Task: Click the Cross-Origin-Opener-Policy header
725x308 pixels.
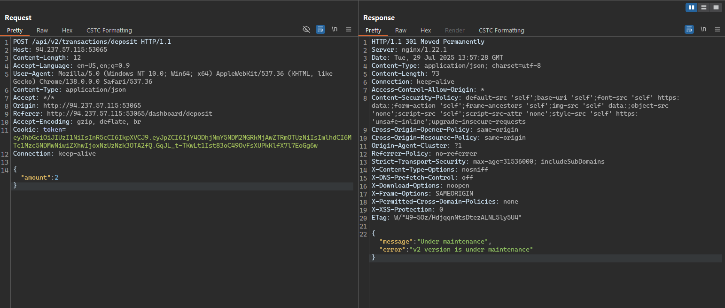Action: click(445, 129)
